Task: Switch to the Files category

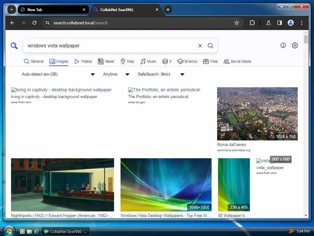Action: pos(210,61)
